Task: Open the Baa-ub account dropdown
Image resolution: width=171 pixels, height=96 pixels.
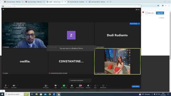Action: pyautogui.click(x=150, y=13)
